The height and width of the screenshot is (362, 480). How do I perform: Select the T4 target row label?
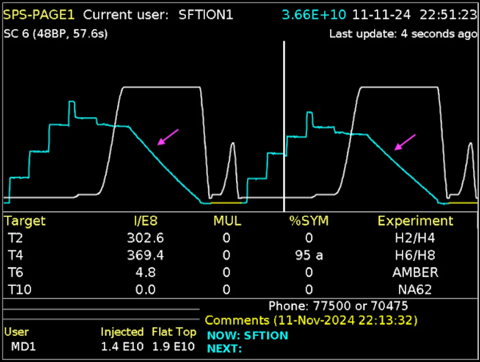pyautogui.click(x=15, y=255)
